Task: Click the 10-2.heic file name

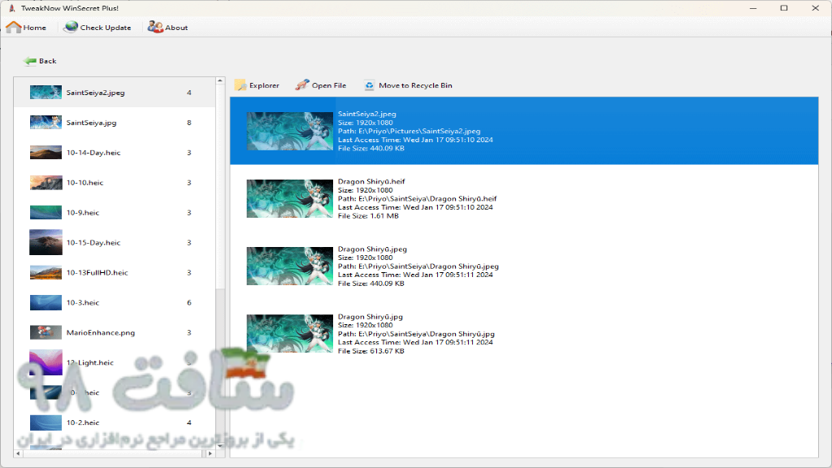Action: (83, 422)
